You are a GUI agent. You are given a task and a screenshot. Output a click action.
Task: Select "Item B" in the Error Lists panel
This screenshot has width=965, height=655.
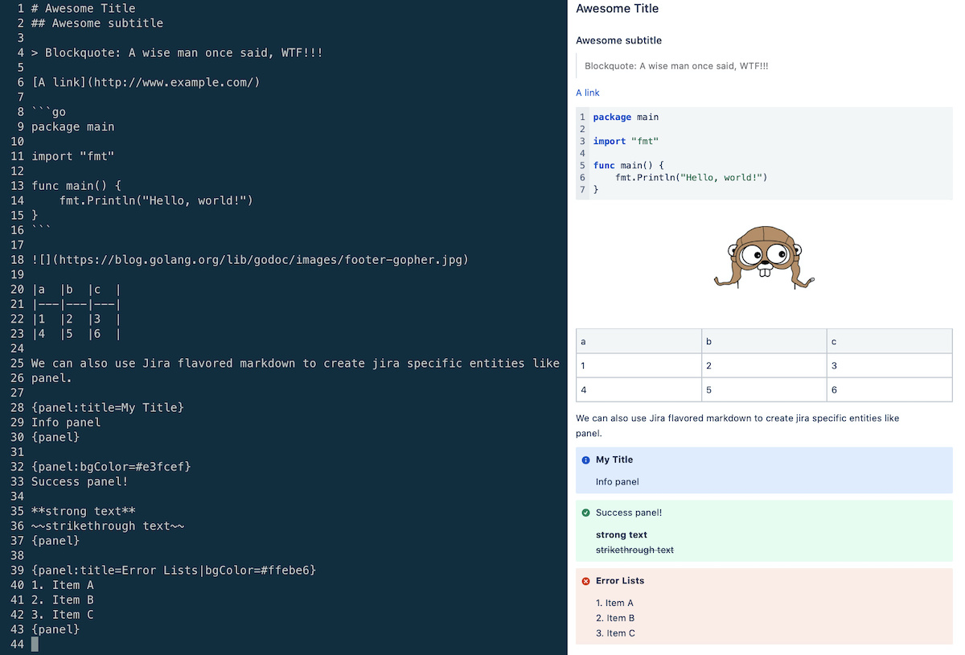(616, 617)
